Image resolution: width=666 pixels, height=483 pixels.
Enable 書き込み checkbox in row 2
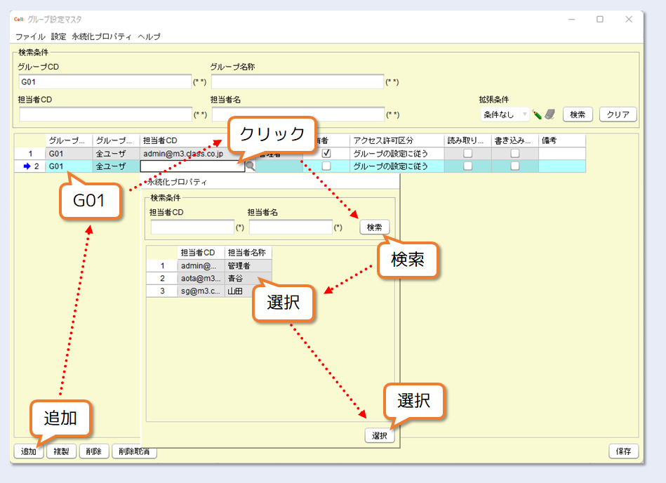tap(515, 166)
